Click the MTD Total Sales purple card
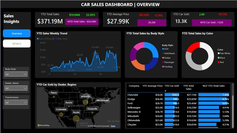The height and width of the screenshot is (133, 237). [82, 21]
